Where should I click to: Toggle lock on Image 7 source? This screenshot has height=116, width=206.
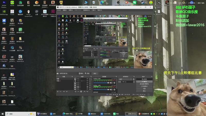(90, 79)
